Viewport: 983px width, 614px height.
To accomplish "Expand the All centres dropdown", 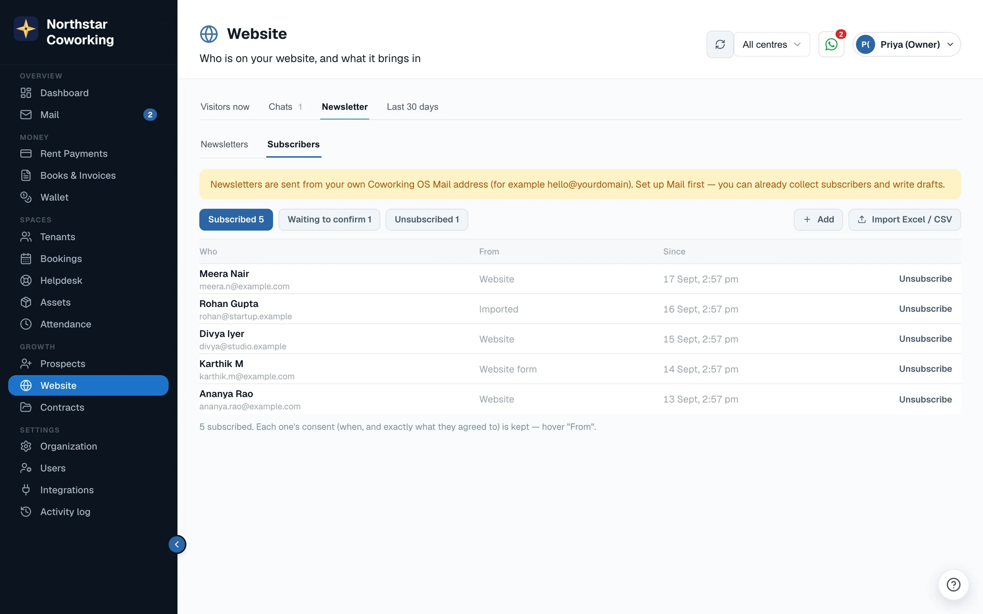I will point(771,44).
